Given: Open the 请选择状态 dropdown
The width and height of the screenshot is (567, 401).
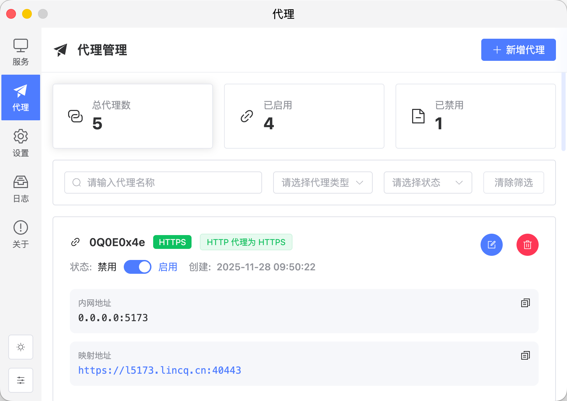Looking at the screenshot, I should 428,183.
